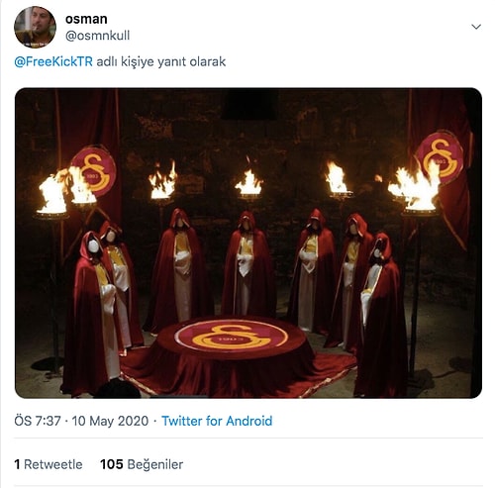Screen dimensions: 495x488
Task: View the 1 Retweetle list
Action: pyautogui.click(x=49, y=464)
